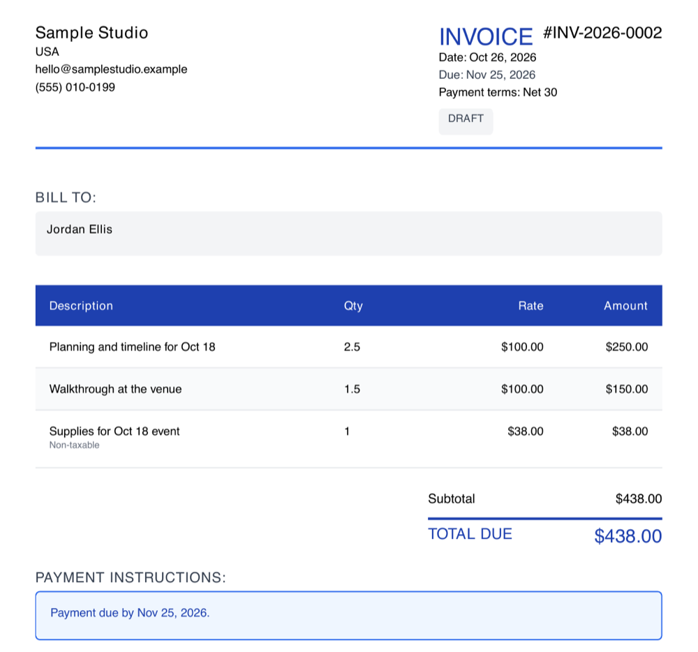Viewport: 698px width, 652px height.
Task: Click the Sample Studio company name
Action: [91, 33]
